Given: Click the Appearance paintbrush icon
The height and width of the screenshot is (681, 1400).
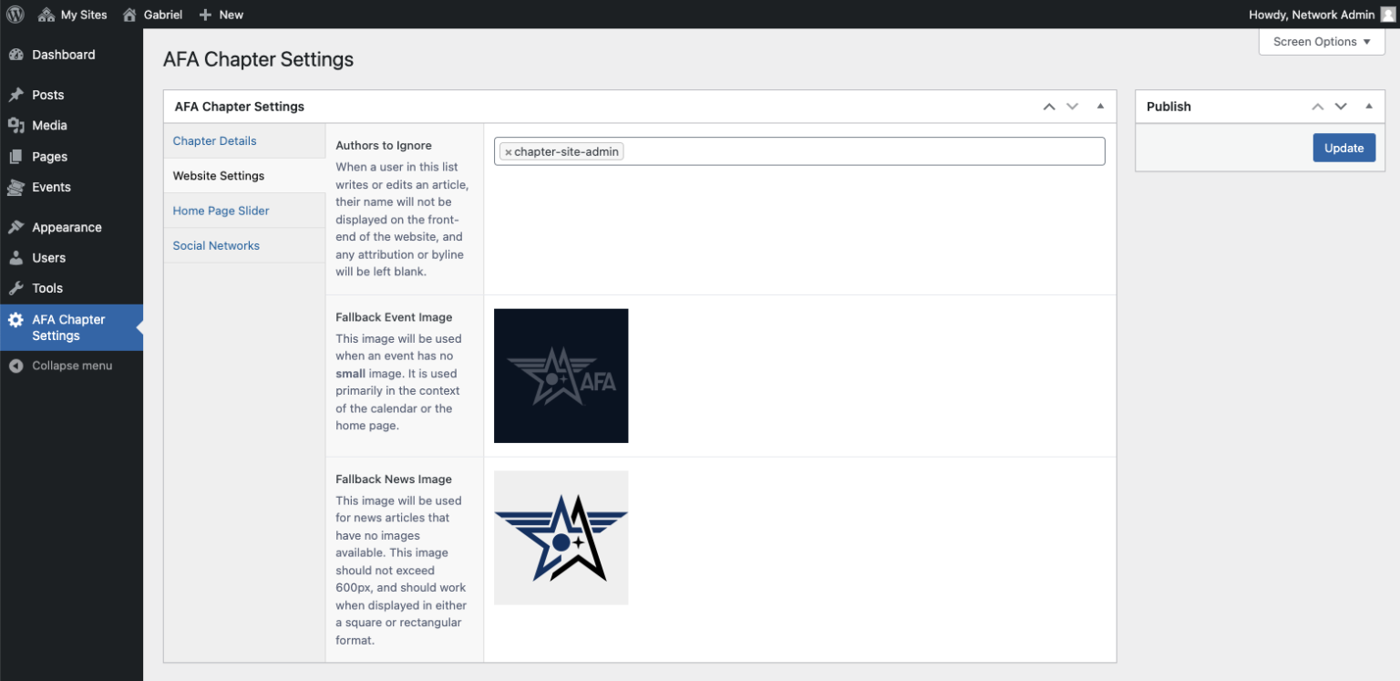Looking at the screenshot, I should pyautogui.click(x=15, y=227).
